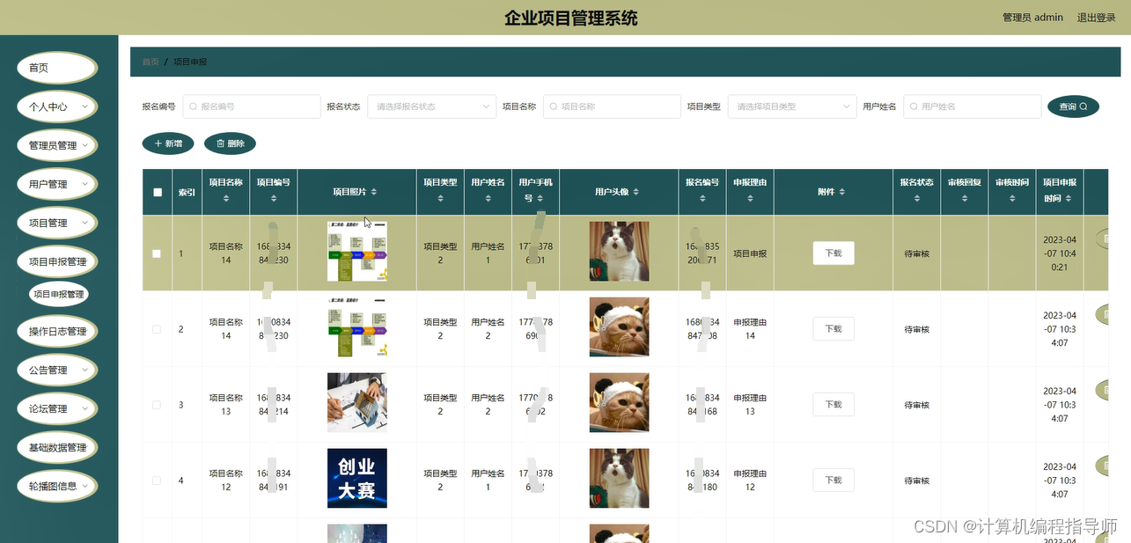Viewport: 1131px width, 543px height.
Task: Toggle the checkbox for row 3
Action: pos(157,405)
